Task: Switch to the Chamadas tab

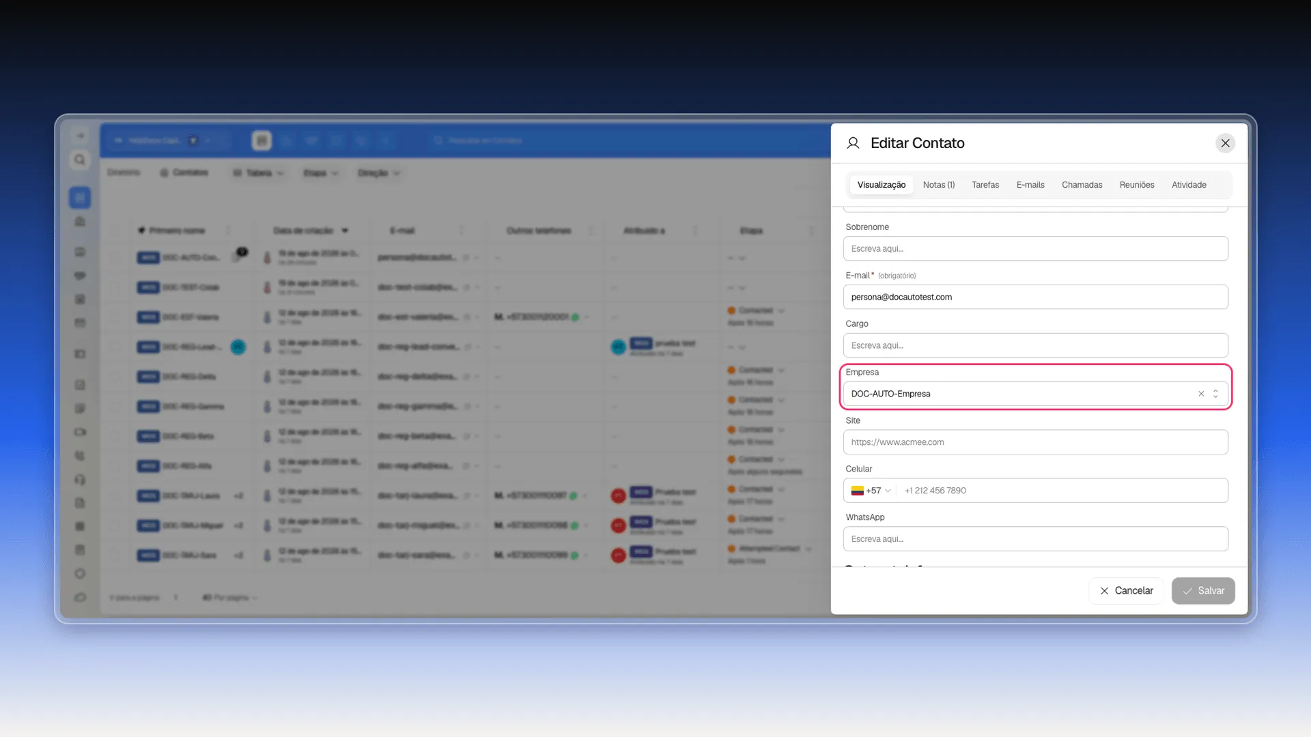Action: [1082, 185]
